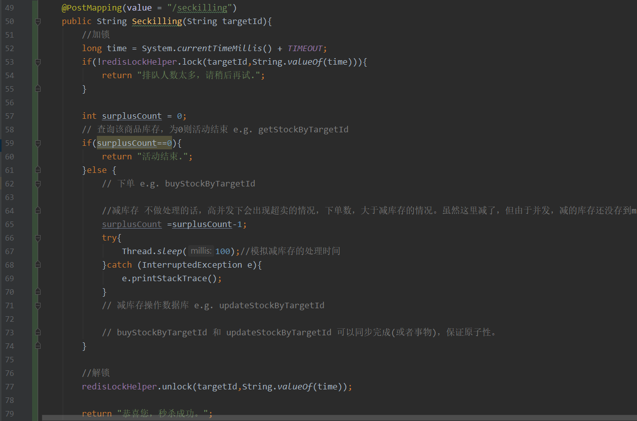This screenshot has width=637, height=421.
Task: Click the 保证原子性 comment on line 73
Action: click(471, 333)
